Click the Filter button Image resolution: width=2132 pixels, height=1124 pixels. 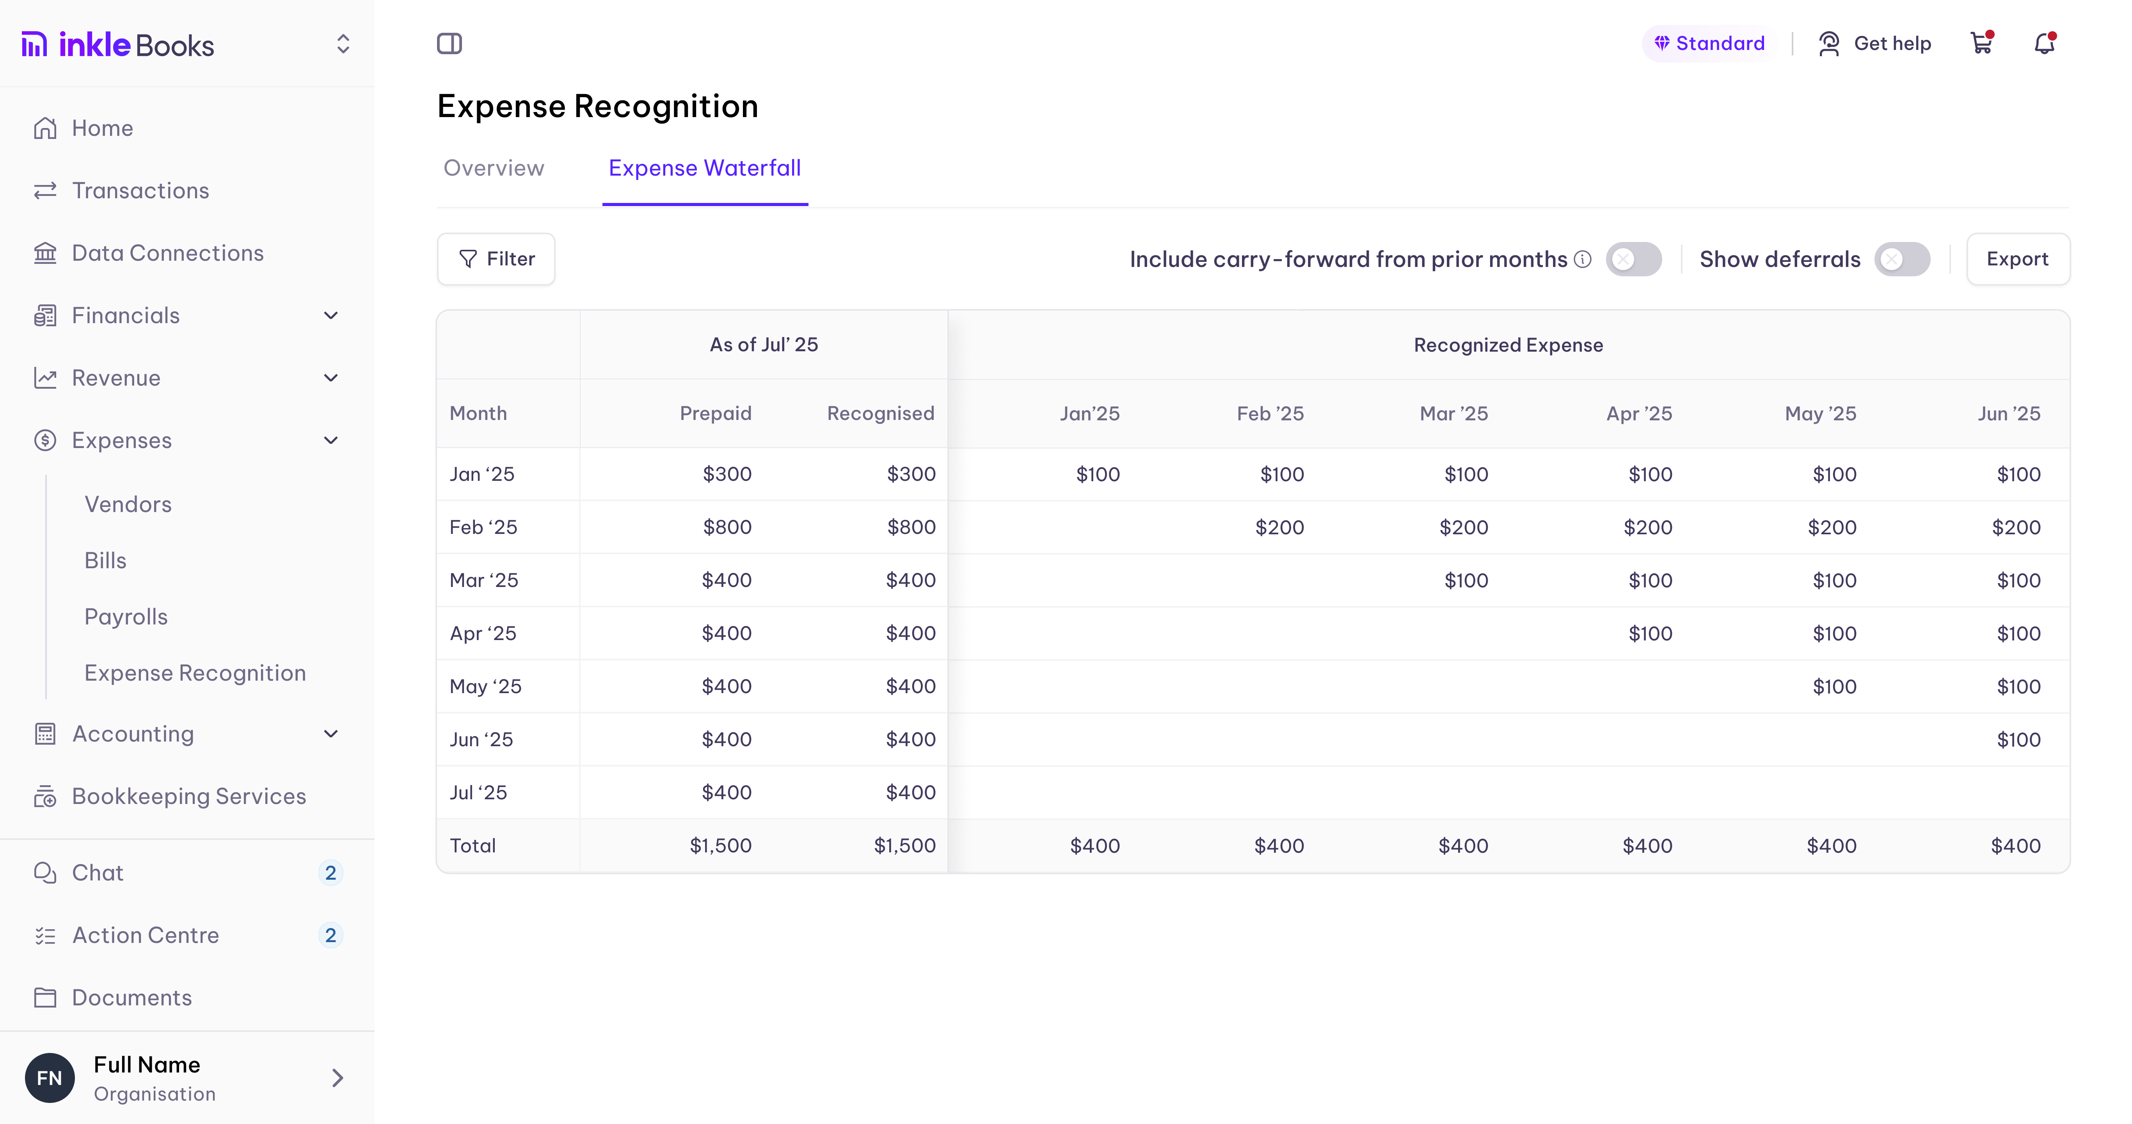click(496, 259)
